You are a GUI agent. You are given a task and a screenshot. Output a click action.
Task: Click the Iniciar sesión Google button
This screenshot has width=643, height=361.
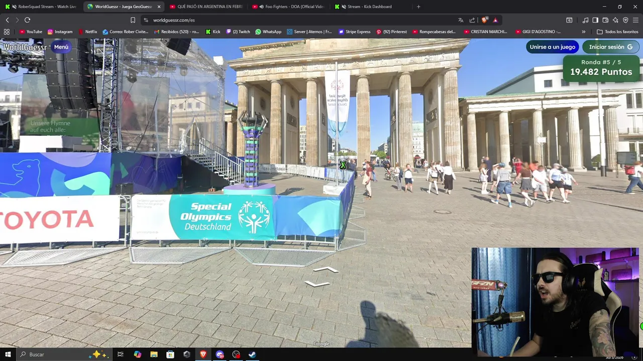pos(610,47)
